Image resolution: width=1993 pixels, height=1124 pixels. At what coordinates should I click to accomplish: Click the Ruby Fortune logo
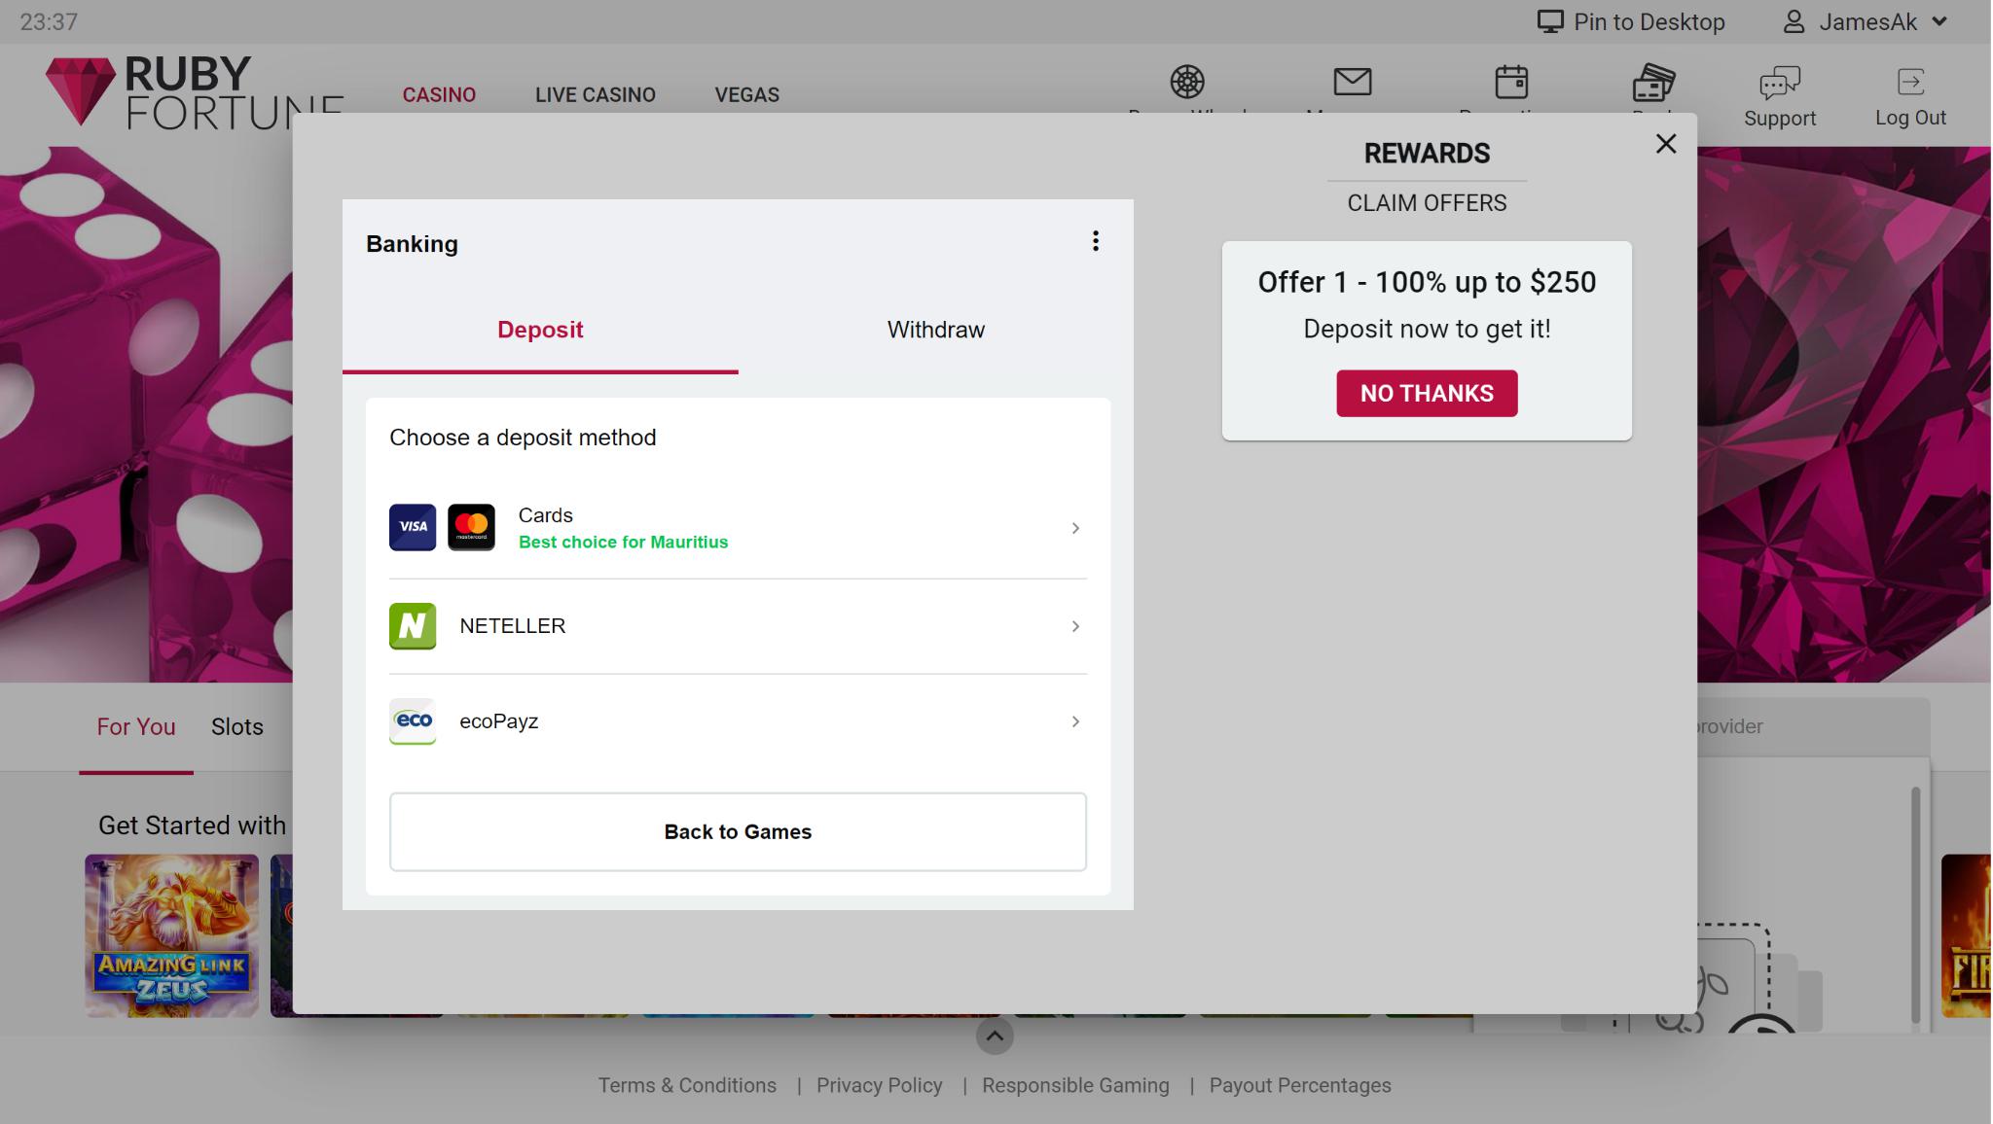point(194,92)
